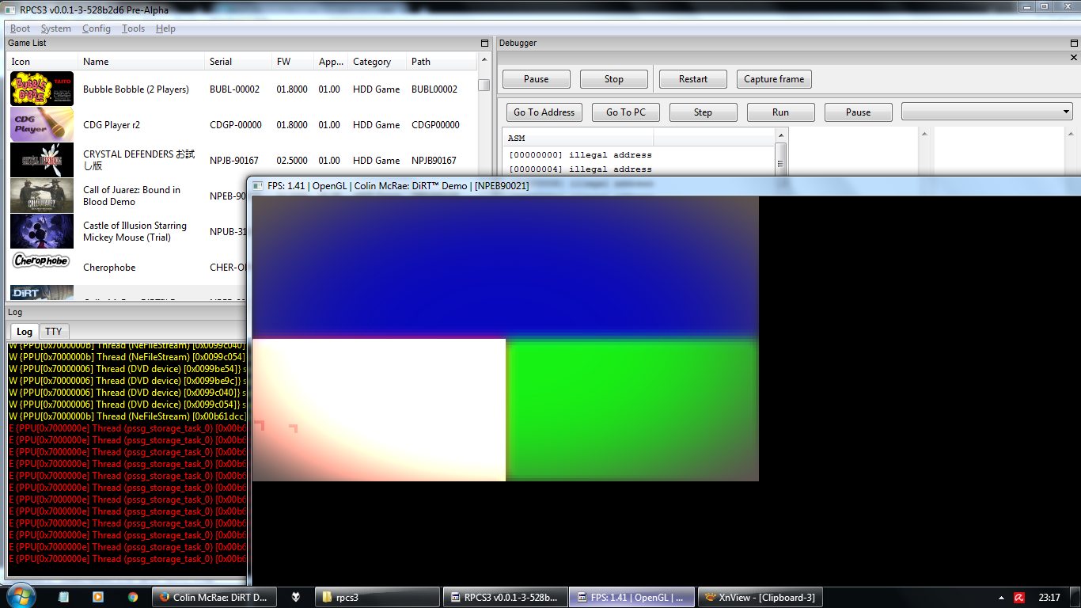This screenshot has width=1081, height=608.
Task: Open the Firefox Colin McRae DiRT taskbar item
Action: 214,597
